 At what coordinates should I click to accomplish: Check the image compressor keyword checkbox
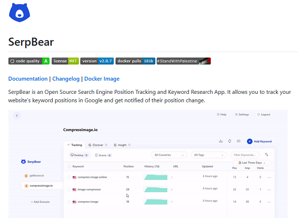(x=69, y=190)
